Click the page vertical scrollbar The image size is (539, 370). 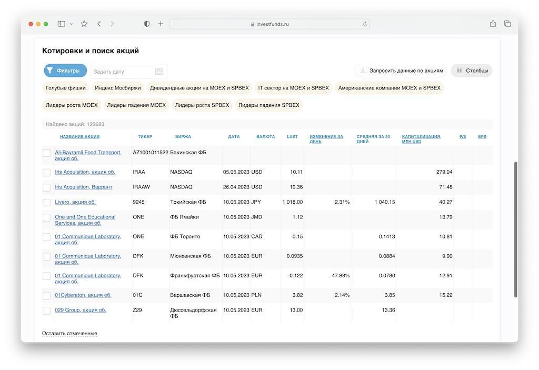pos(515,229)
